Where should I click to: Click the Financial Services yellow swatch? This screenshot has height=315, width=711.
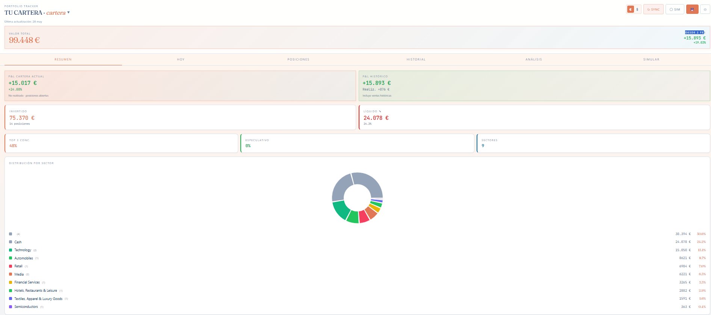pos(11,282)
